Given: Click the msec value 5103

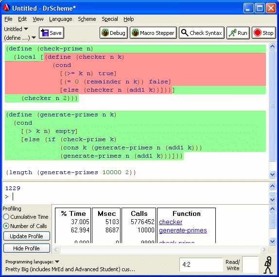Looking at the screenshot, I should (x=112, y=222).
